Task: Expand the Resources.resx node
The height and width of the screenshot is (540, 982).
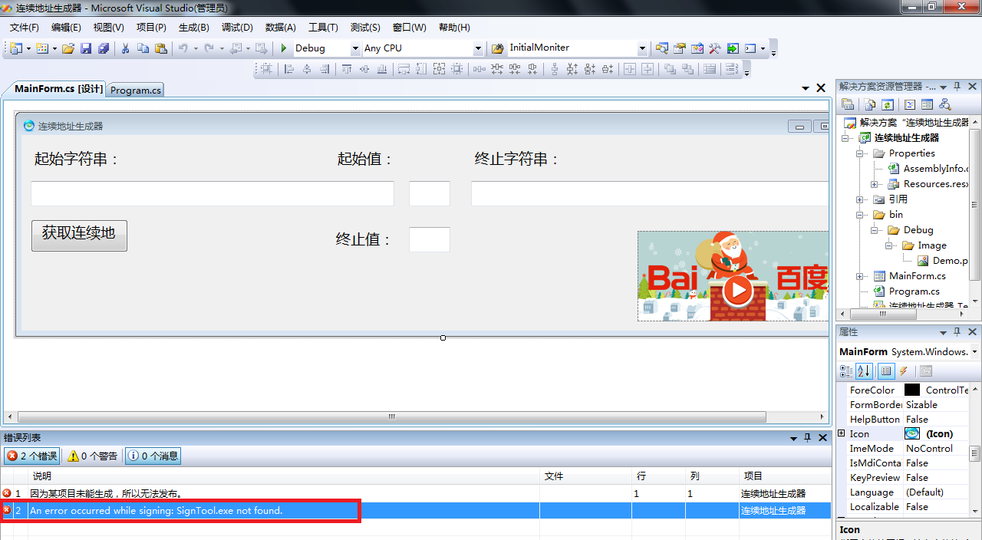Action: [875, 184]
